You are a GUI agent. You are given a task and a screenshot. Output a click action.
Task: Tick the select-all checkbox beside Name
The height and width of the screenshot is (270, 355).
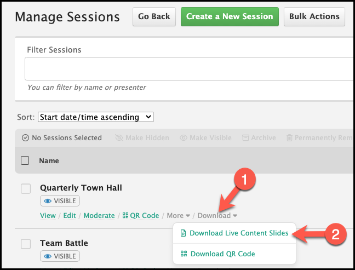25,160
